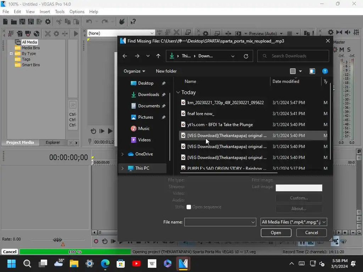Open taskbar Search
Viewport: 363px width, 272px height.
pos(27,263)
